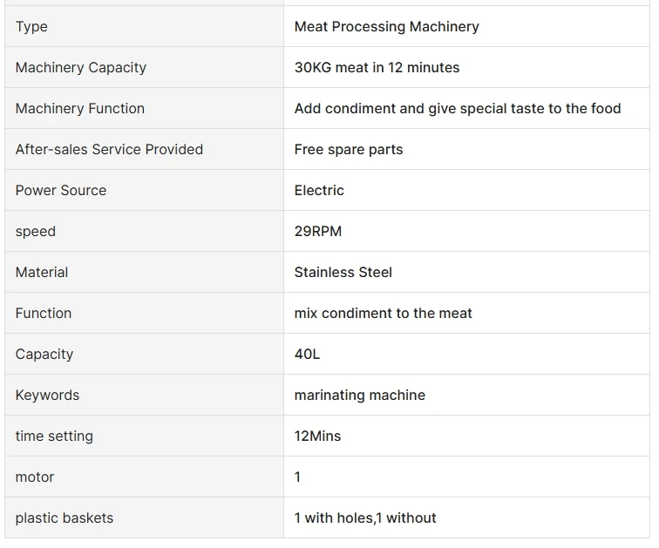Click the "29RPM" speed value
This screenshot has height=548, width=659.
tap(318, 232)
